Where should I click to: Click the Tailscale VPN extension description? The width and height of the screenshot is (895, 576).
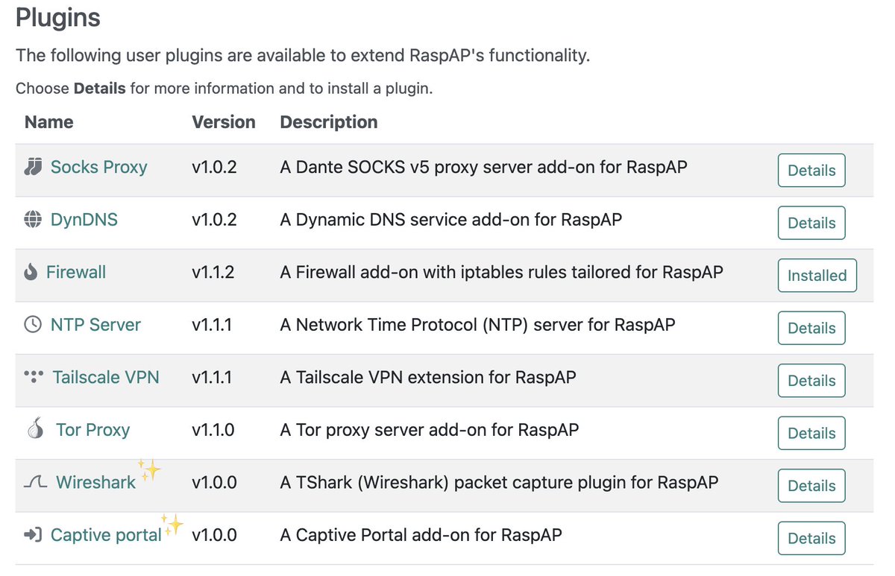[428, 377]
